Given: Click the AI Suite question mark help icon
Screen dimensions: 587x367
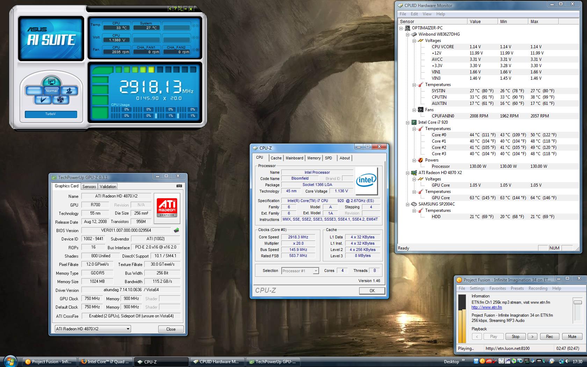Looking at the screenshot, I should click(x=175, y=9).
